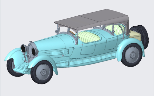Screen dimensions: 154x96
Task: Select the hood side louver vents
Action: point(55,53)
